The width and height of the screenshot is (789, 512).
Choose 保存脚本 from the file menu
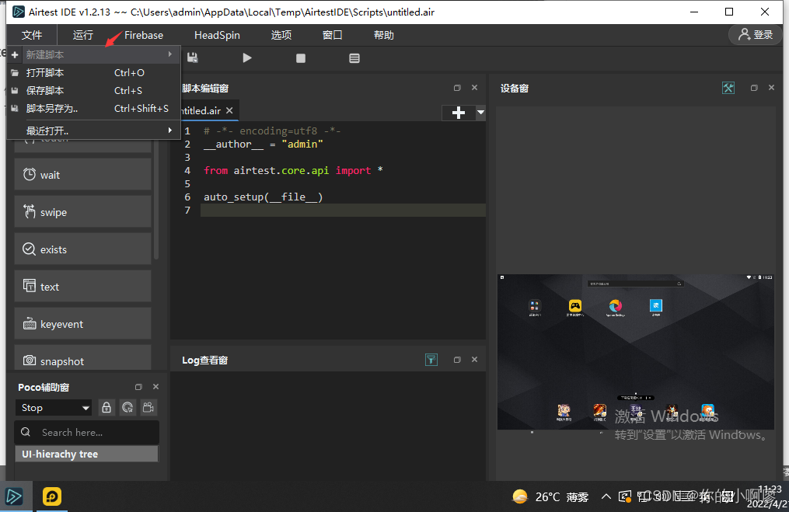(x=93, y=91)
